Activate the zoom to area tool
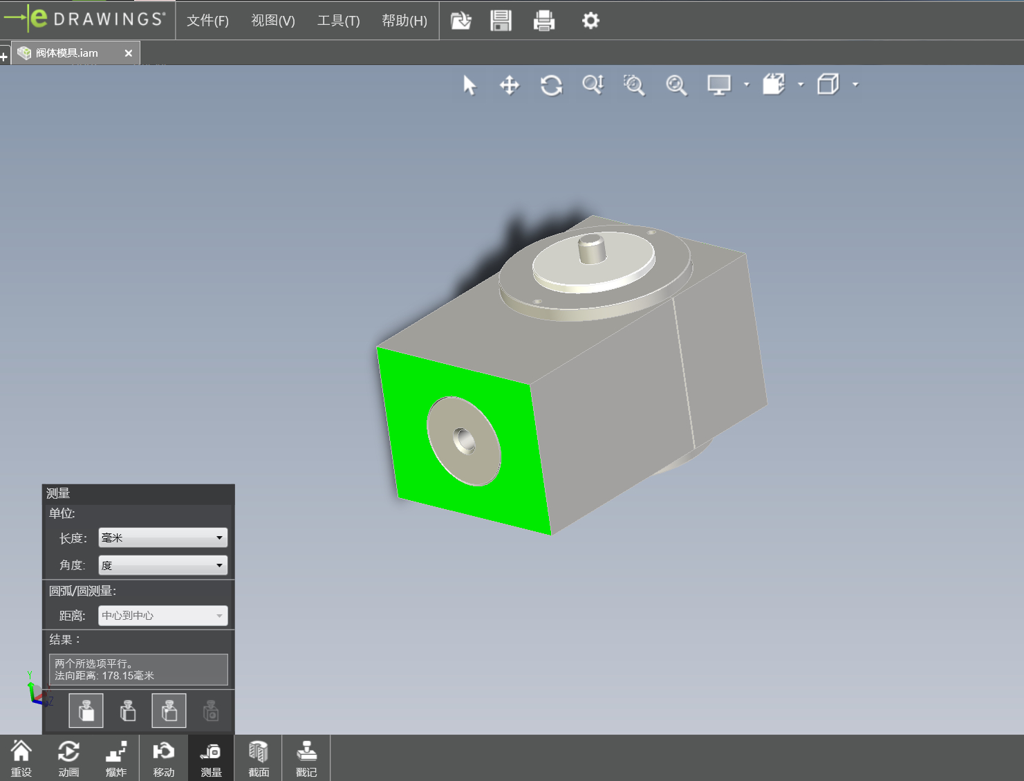1024x781 pixels. click(634, 85)
